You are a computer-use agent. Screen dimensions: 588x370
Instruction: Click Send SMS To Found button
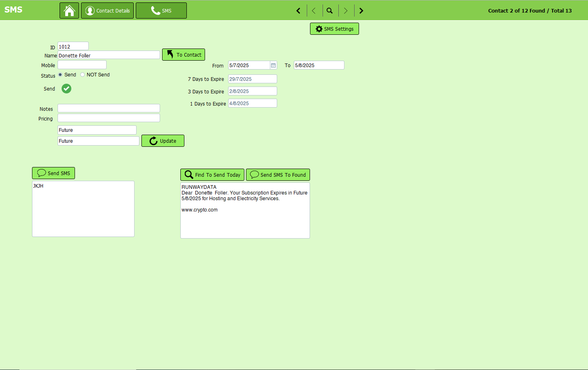[278, 175]
